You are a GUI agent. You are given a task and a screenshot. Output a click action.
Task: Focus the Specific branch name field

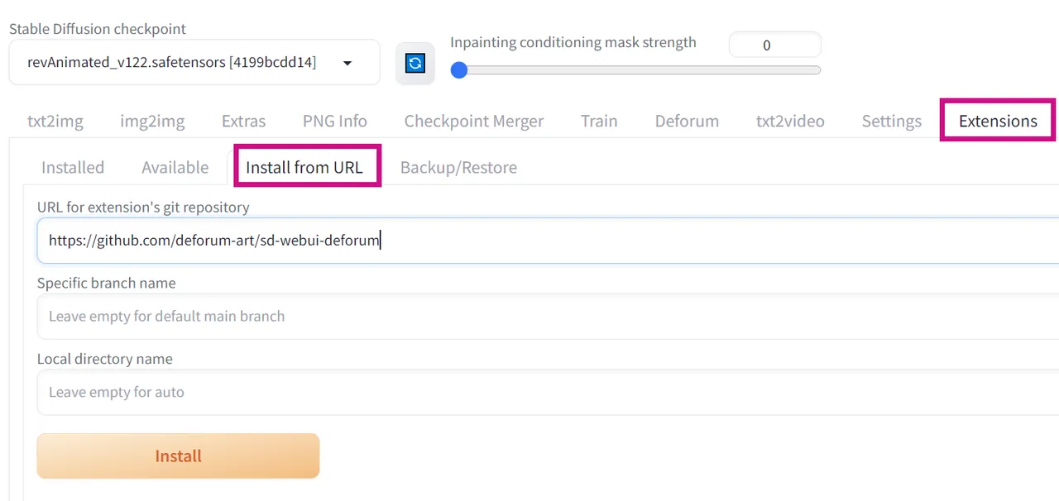(548, 316)
